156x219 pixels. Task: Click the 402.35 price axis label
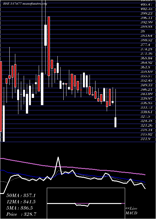(146, 9)
